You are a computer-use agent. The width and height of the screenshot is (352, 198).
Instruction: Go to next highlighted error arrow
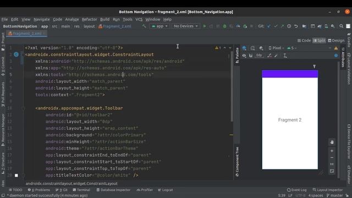coord(230,48)
